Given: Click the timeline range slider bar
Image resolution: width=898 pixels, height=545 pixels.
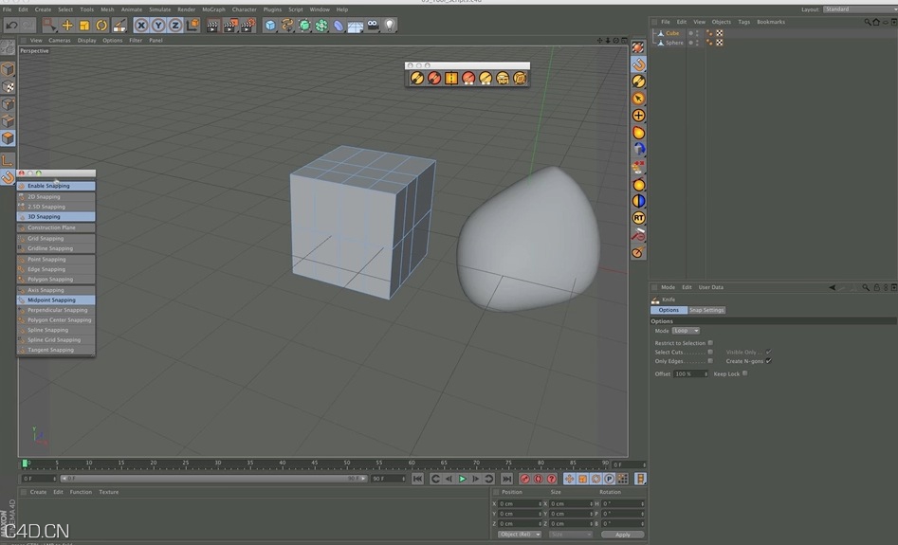Looking at the screenshot, I should tap(213, 479).
